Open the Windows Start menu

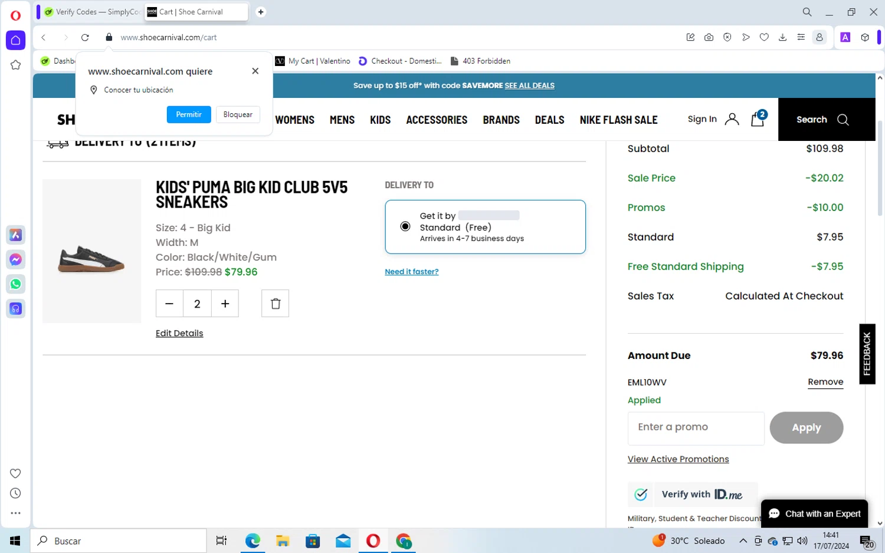pyautogui.click(x=15, y=541)
